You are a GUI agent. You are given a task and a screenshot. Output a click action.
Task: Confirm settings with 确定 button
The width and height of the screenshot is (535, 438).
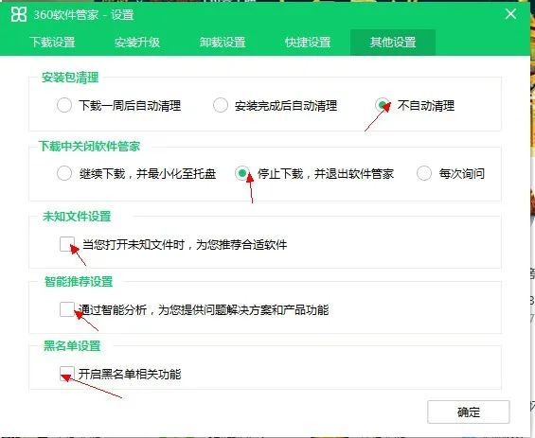469,412
